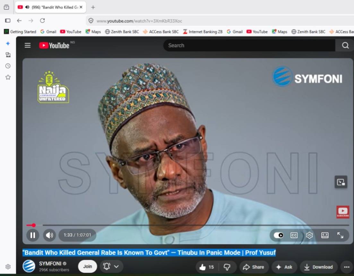Click the 1:33 / 1:07:01 time display
This screenshot has height=276, width=354.
(77, 235)
